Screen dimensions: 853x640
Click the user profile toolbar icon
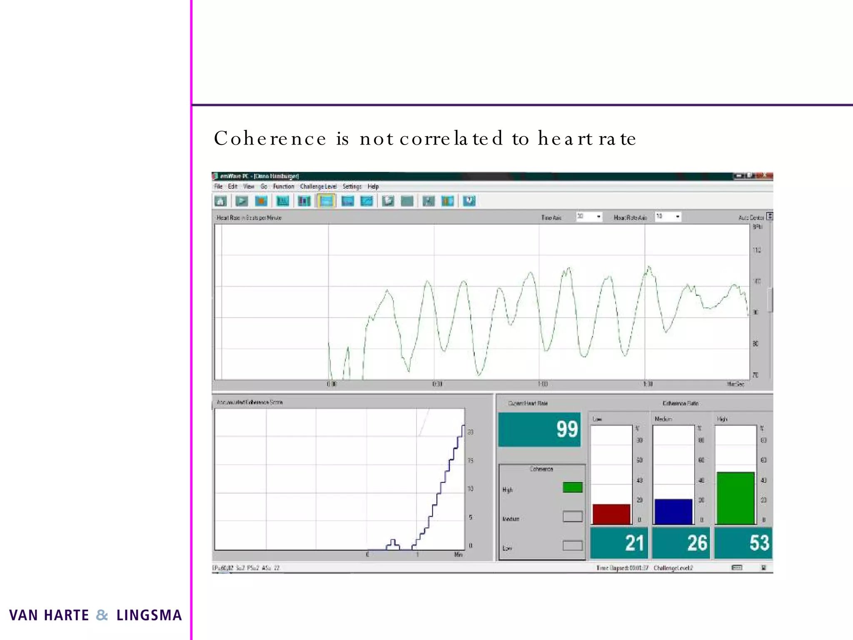pyautogui.click(x=428, y=201)
